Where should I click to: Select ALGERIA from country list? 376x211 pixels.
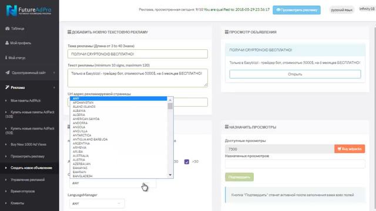[x=119, y=115]
